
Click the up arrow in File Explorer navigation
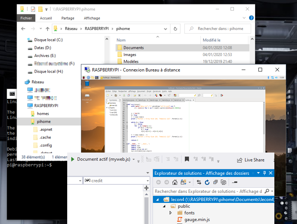(47, 29)
